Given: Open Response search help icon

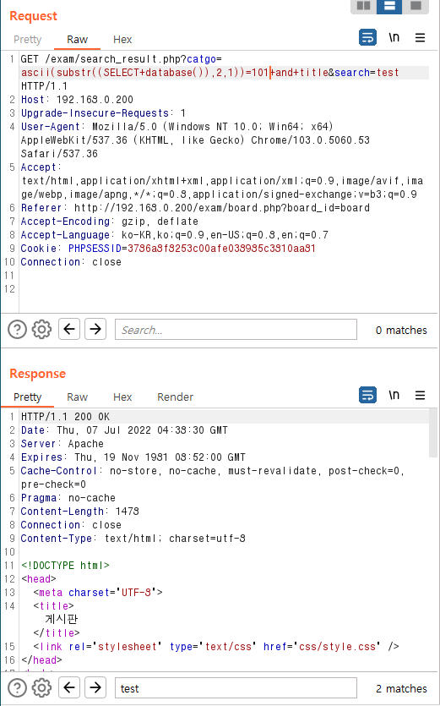Looking at the screenshot, I should click(17, 688).
